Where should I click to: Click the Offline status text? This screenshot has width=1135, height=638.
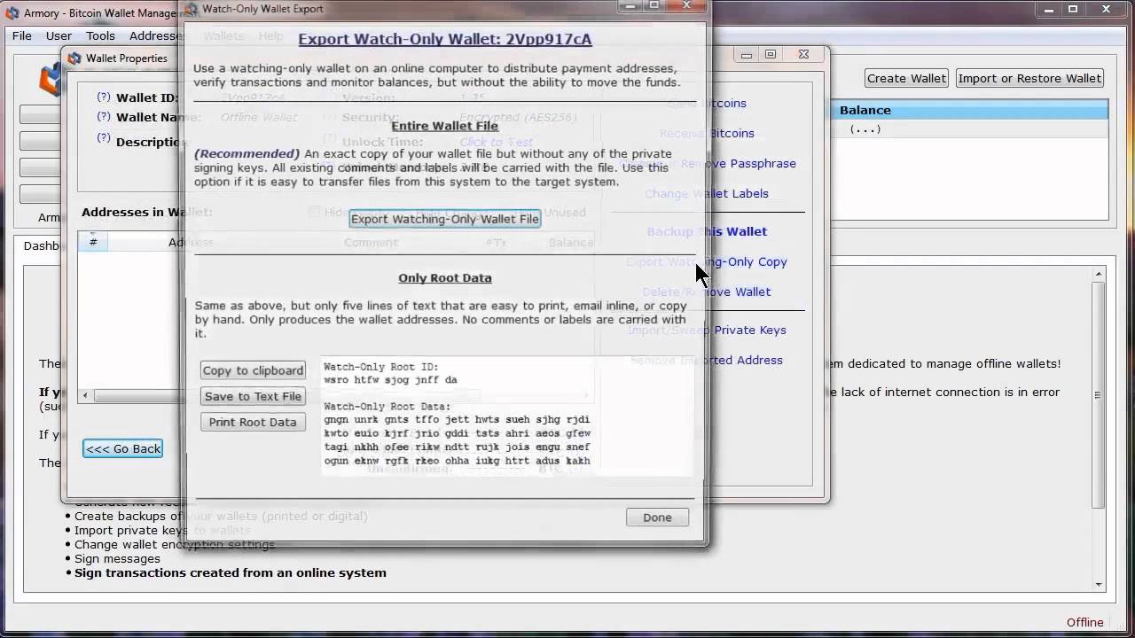tap(1084, 622)
